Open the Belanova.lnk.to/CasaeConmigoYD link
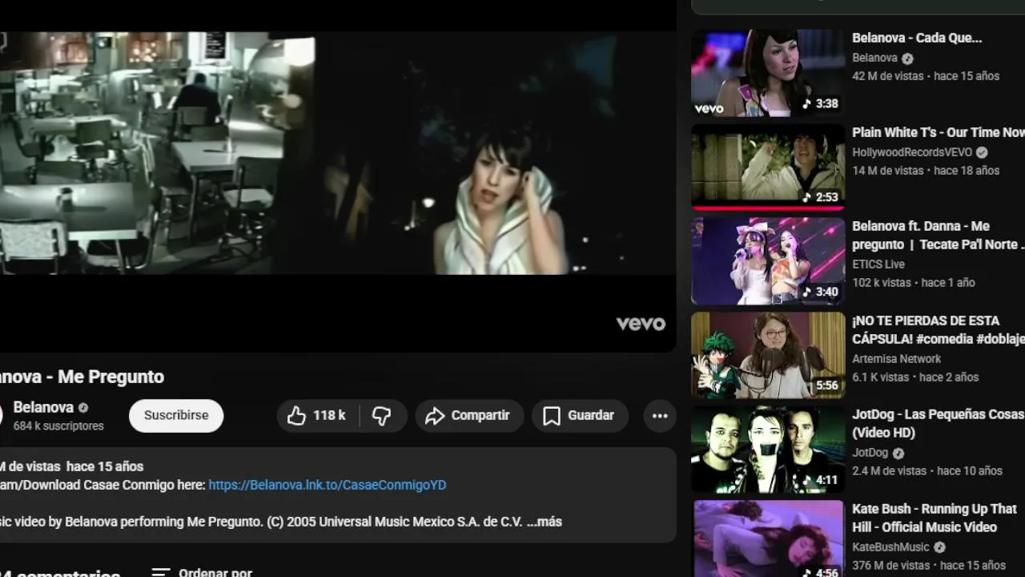The image size is (1025, 577). 328,485
